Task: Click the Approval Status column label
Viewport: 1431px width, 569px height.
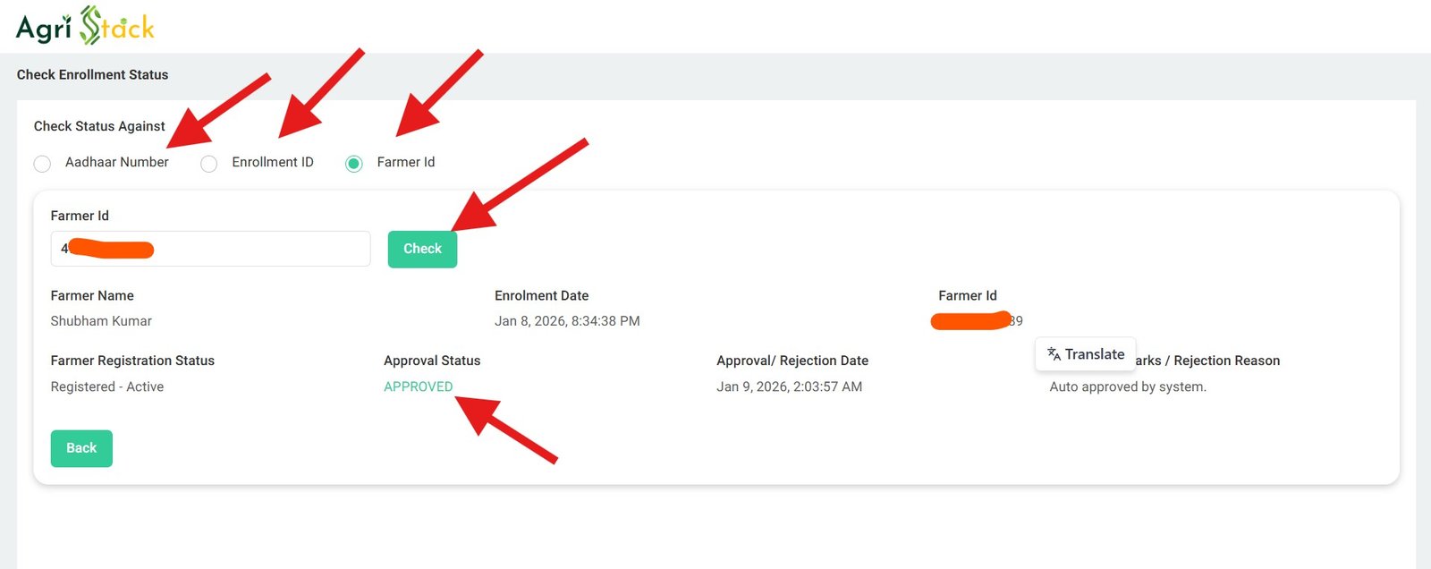Action: coord(432,361)
